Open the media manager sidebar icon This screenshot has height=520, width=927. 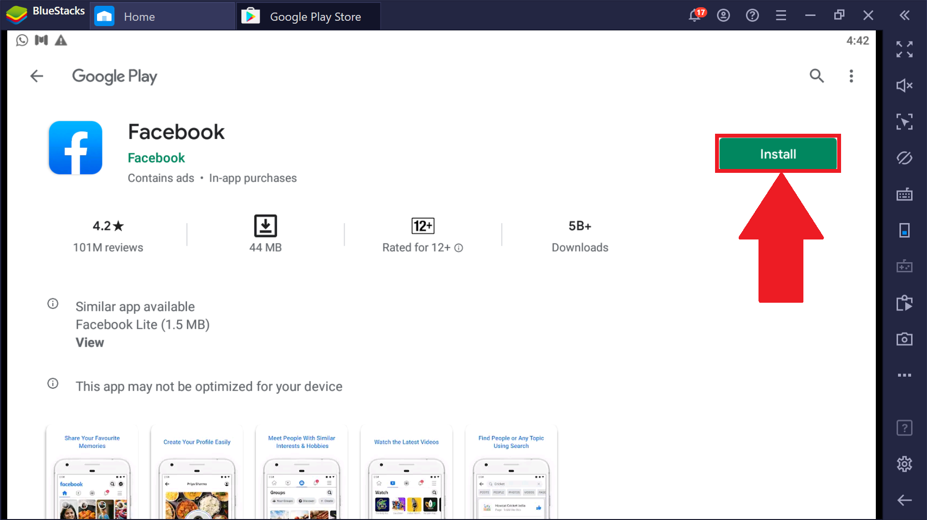[x=904, y=303]
